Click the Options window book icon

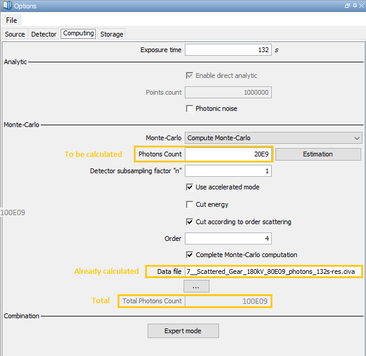point(7,6)
